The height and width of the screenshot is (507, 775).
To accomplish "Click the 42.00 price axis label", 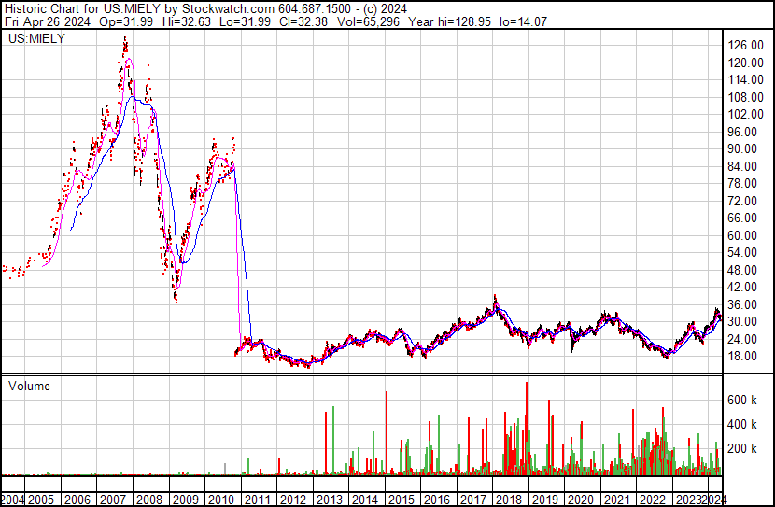I will click(x=742, y=287).
